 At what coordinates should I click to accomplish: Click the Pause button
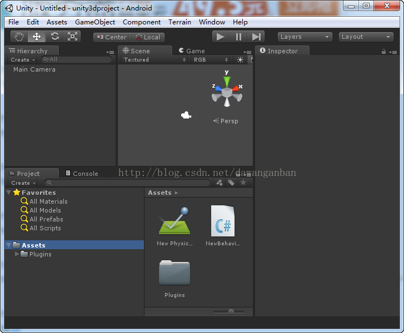click(238, 37)
